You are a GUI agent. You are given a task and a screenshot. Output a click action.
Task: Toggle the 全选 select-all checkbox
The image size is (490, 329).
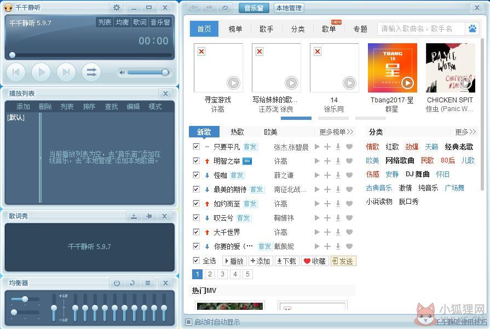coord(196,260)
